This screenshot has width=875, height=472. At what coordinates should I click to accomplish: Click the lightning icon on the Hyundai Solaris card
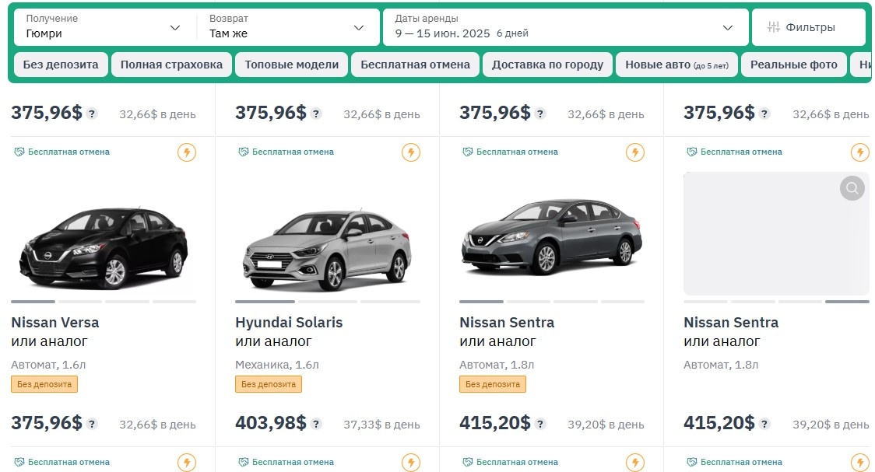[x=411, y=153]
